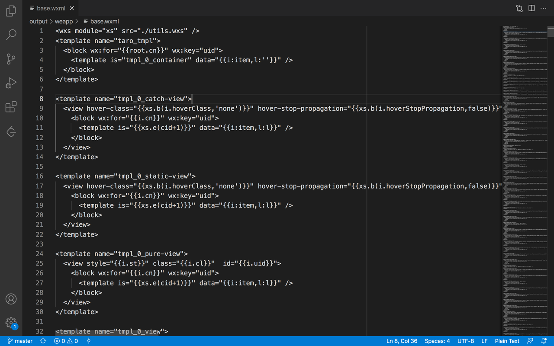
Task: Open the UTF-8 encoding selector
Action: [465, 341]
